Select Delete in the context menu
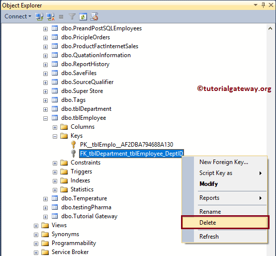This screenshot has height=256, width=276. click(225, 223)
